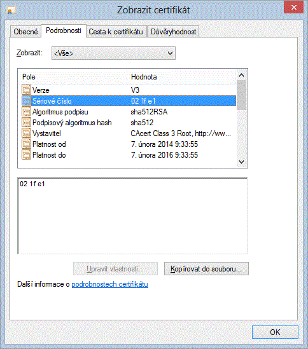Click the Platnost od field icon

point(26,144)
